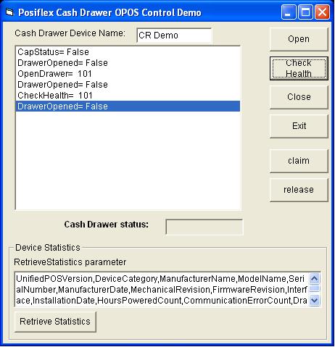Click inside the RetrieveStatistics parameter text box

point(162,289)
